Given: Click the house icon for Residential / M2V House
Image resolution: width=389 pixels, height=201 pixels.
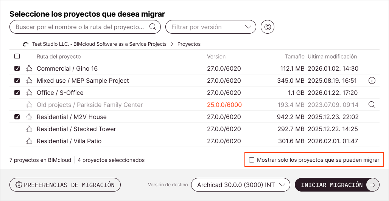Looking at the screenshot, I should [x=29, y=117].
